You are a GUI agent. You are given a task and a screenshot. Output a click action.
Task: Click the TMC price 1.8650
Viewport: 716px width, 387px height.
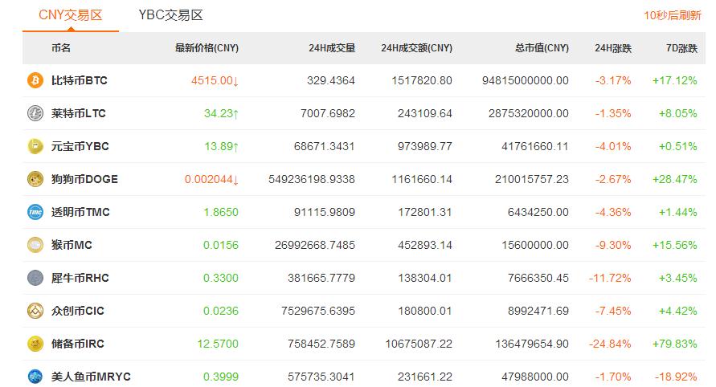click(x=221, y=212)
